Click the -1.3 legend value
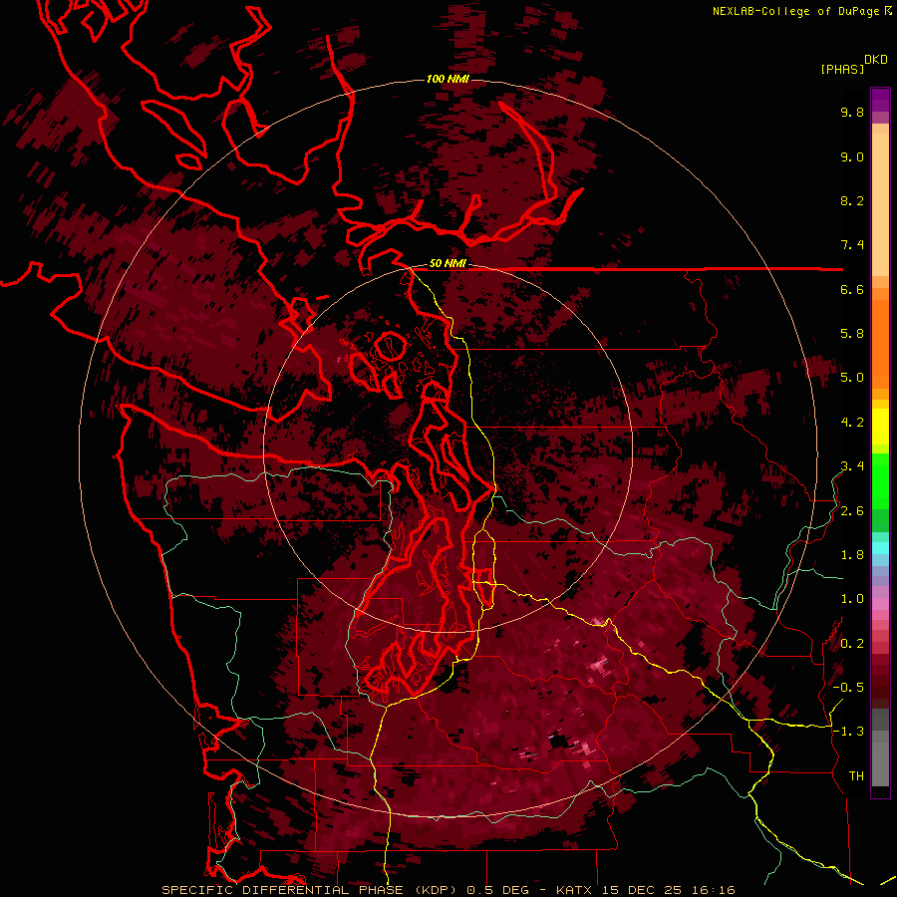Viewport: 897px width, 897px height. pos(848,732)
